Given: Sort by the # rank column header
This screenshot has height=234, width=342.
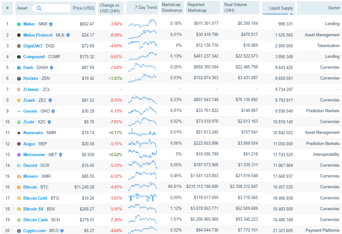Looking at the screenshot, I should coord(7,8).
